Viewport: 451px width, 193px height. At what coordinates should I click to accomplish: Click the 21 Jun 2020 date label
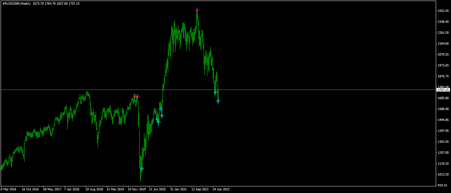pos(157,190)
